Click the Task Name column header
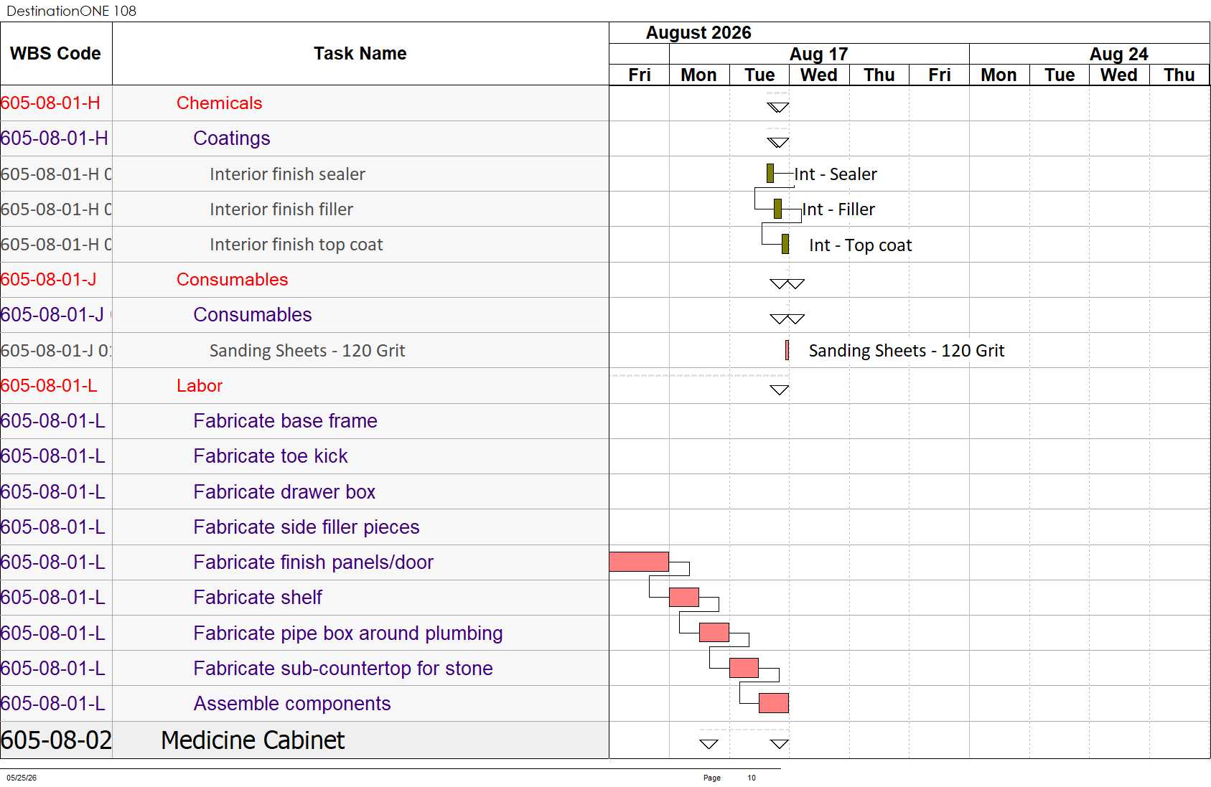Viewport: 1211px width, 787px height. [360, 54]
